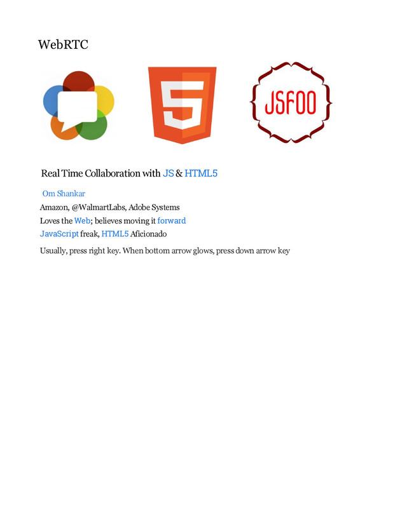
Task: Click the HTML5 shield logo
Action: (182, 105)
